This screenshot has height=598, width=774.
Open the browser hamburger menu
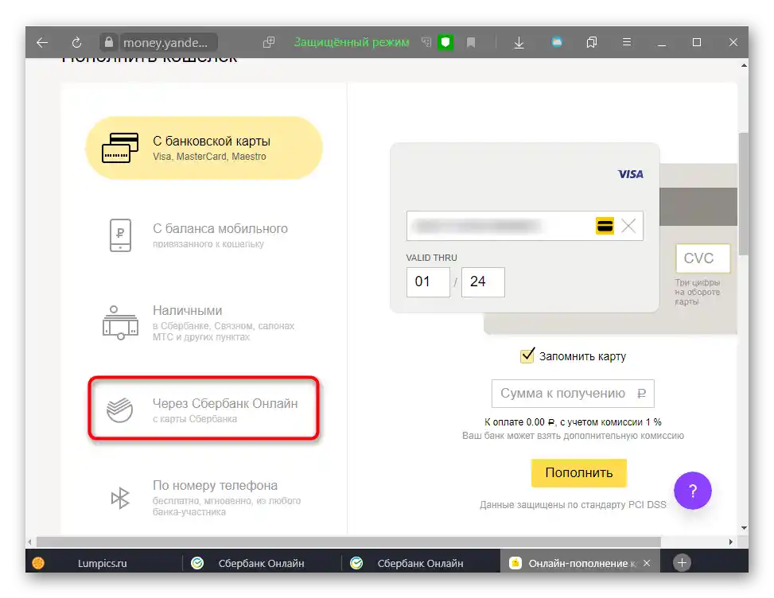tap(627, 42)
